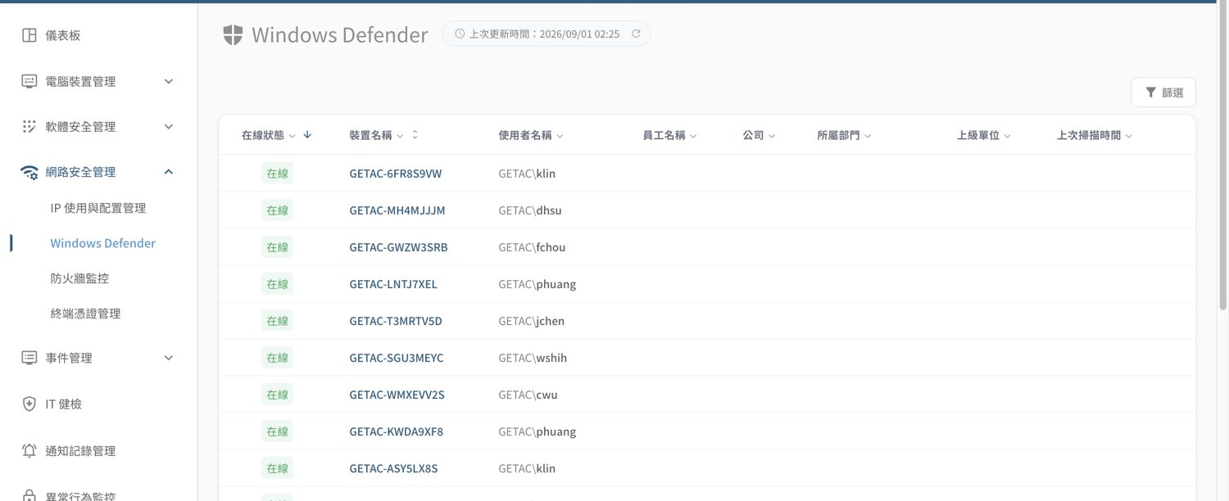Screen dimensions: 1229x501
Task: Expand the 事件管理 menu chevron
Action: 169,358
